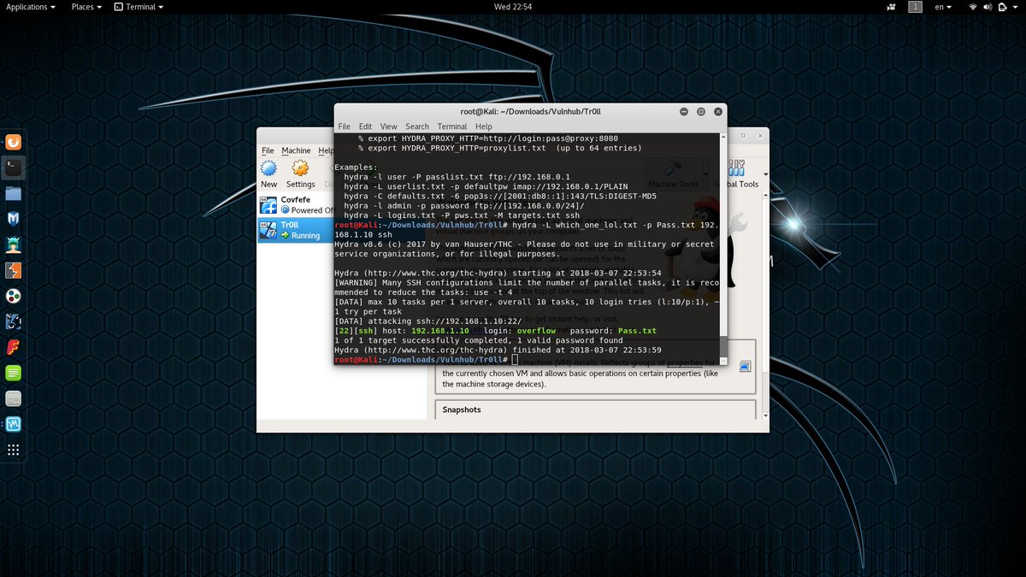Launch Burp Suite from the dock
Screen dimensions: 1026x577
(x=14, y=270)
